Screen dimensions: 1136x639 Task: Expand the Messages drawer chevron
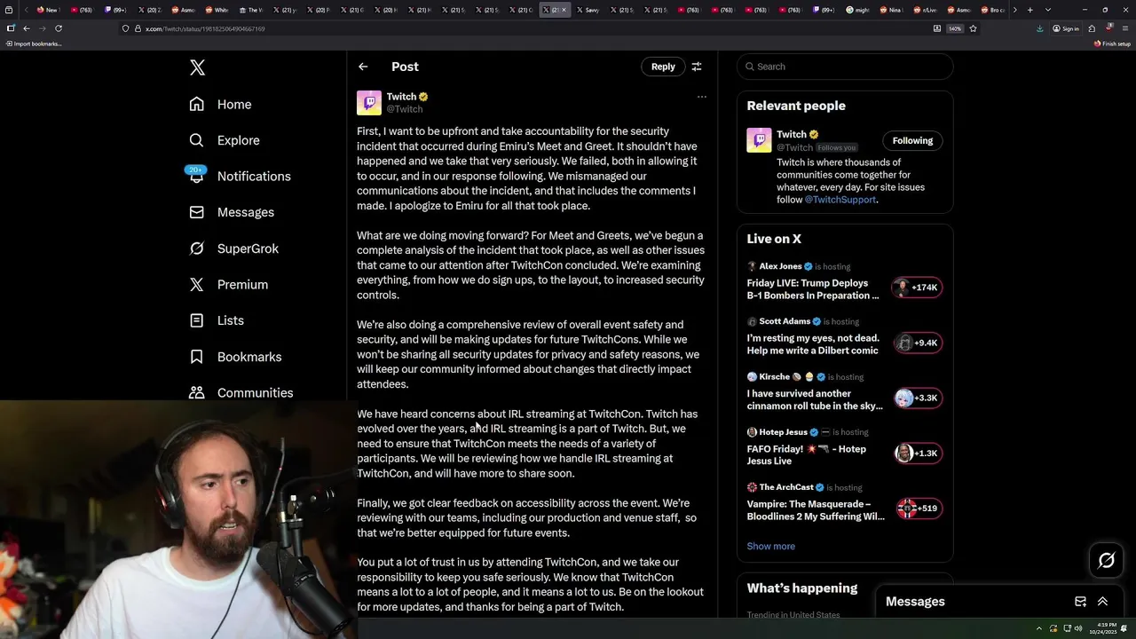click(1102, 602)
